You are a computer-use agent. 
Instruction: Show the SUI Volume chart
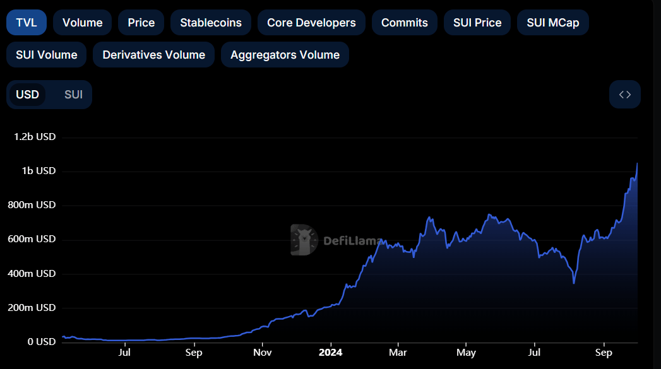pos(46,54)
